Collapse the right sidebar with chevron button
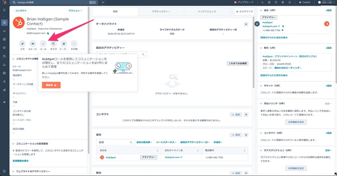This screenshot has height=176, width=337. [257, 24]
